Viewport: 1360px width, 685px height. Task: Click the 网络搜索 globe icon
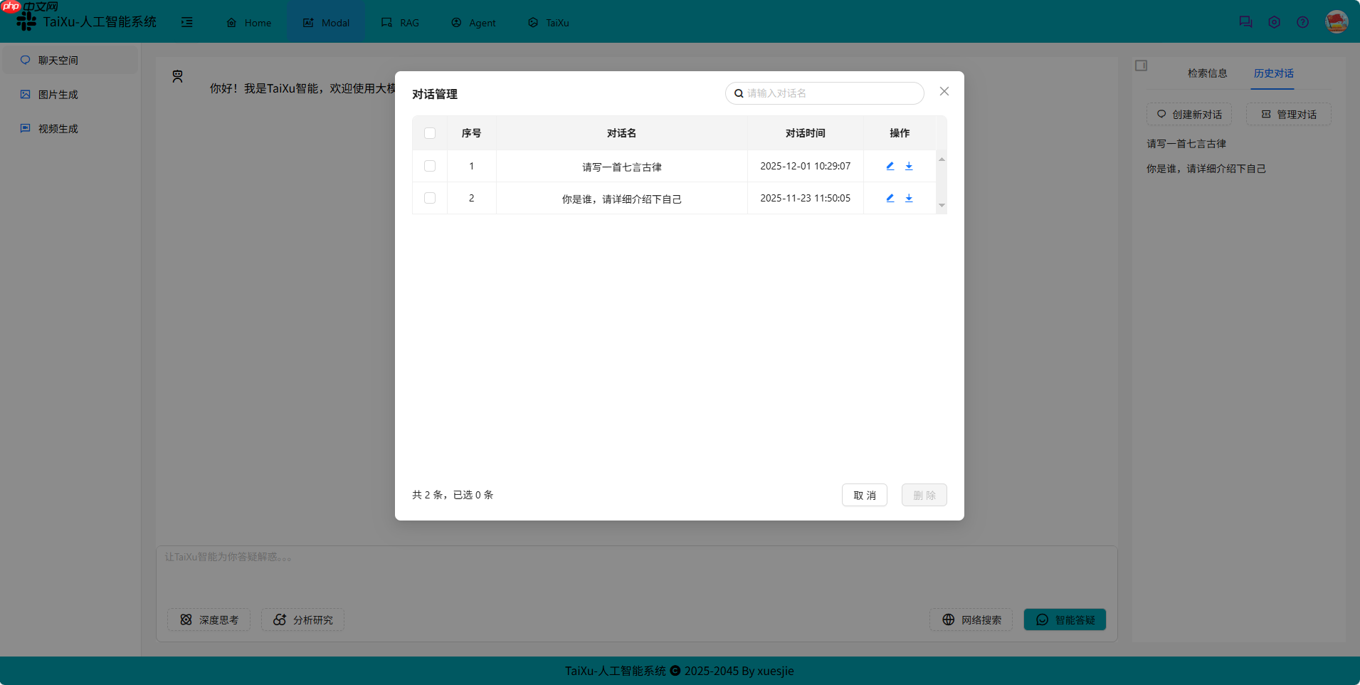(x=947, y=619)
